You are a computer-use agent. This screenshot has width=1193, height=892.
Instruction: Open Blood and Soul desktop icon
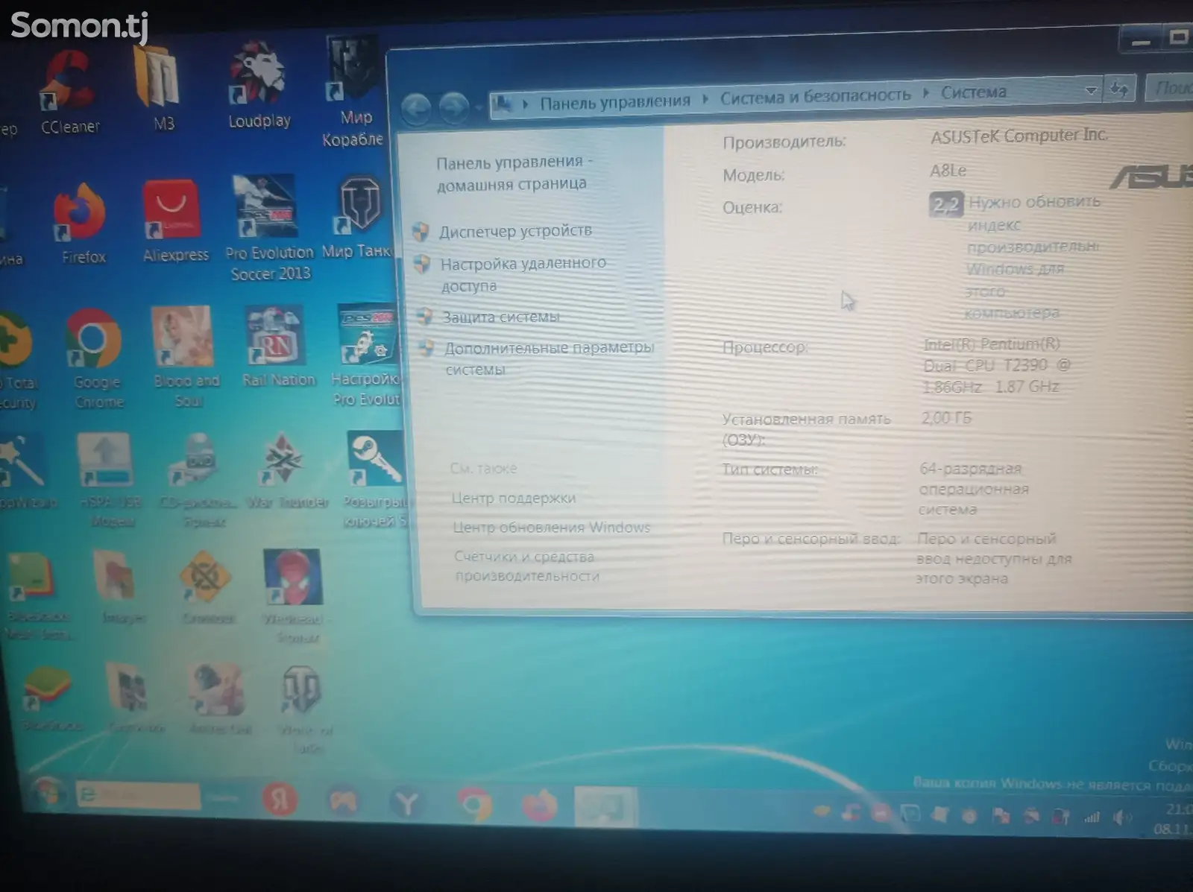(186, 358)
